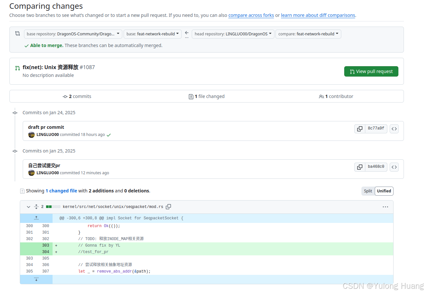Image resolution: width=425 pixels, height=293 pixels.
Task: Click LINGLUO00 avatar on 自己尝试提交pr commit
Action: coord(31,173)
